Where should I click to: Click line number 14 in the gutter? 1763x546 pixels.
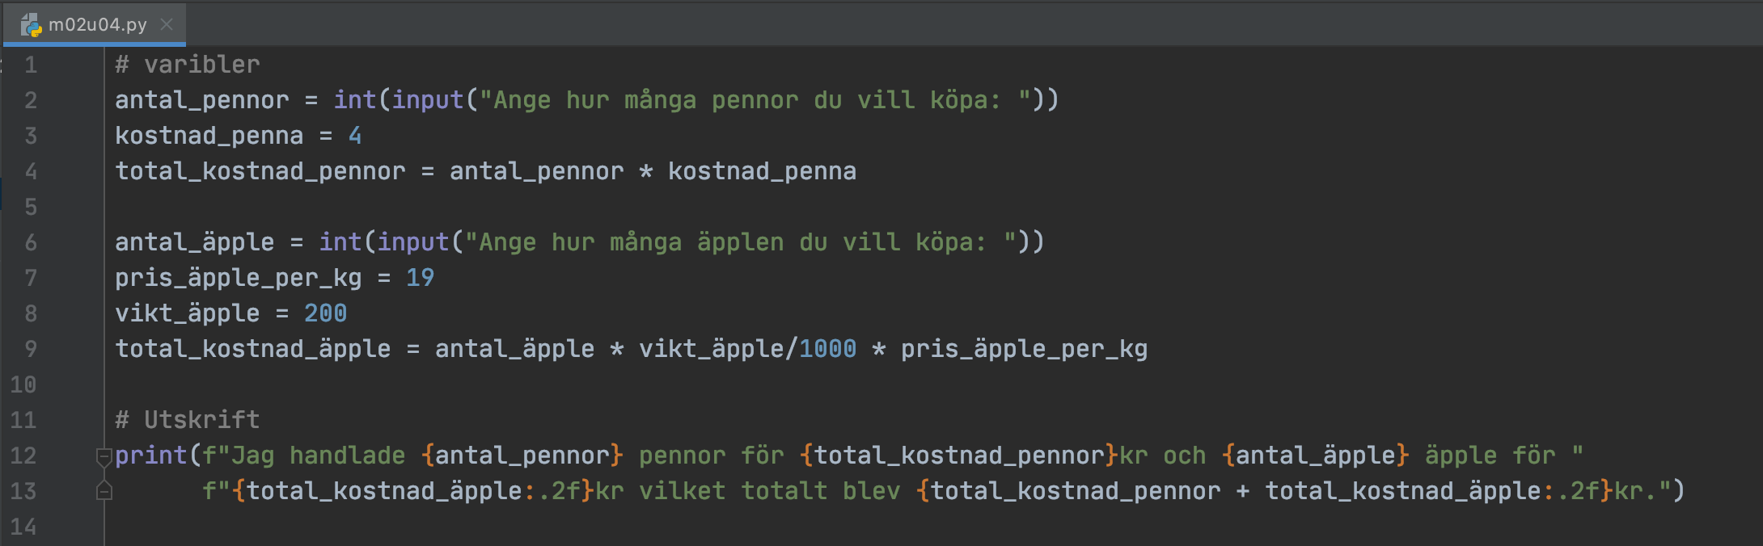click(x=23, y=527)
